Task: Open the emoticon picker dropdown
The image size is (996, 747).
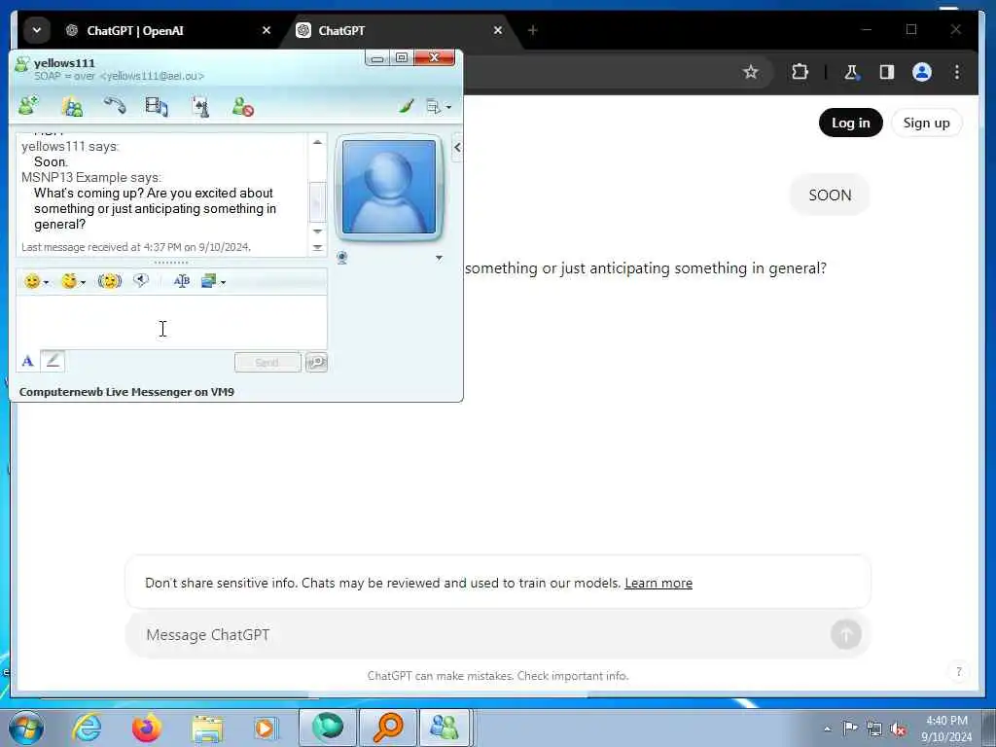Action: (x=36, y=281)
